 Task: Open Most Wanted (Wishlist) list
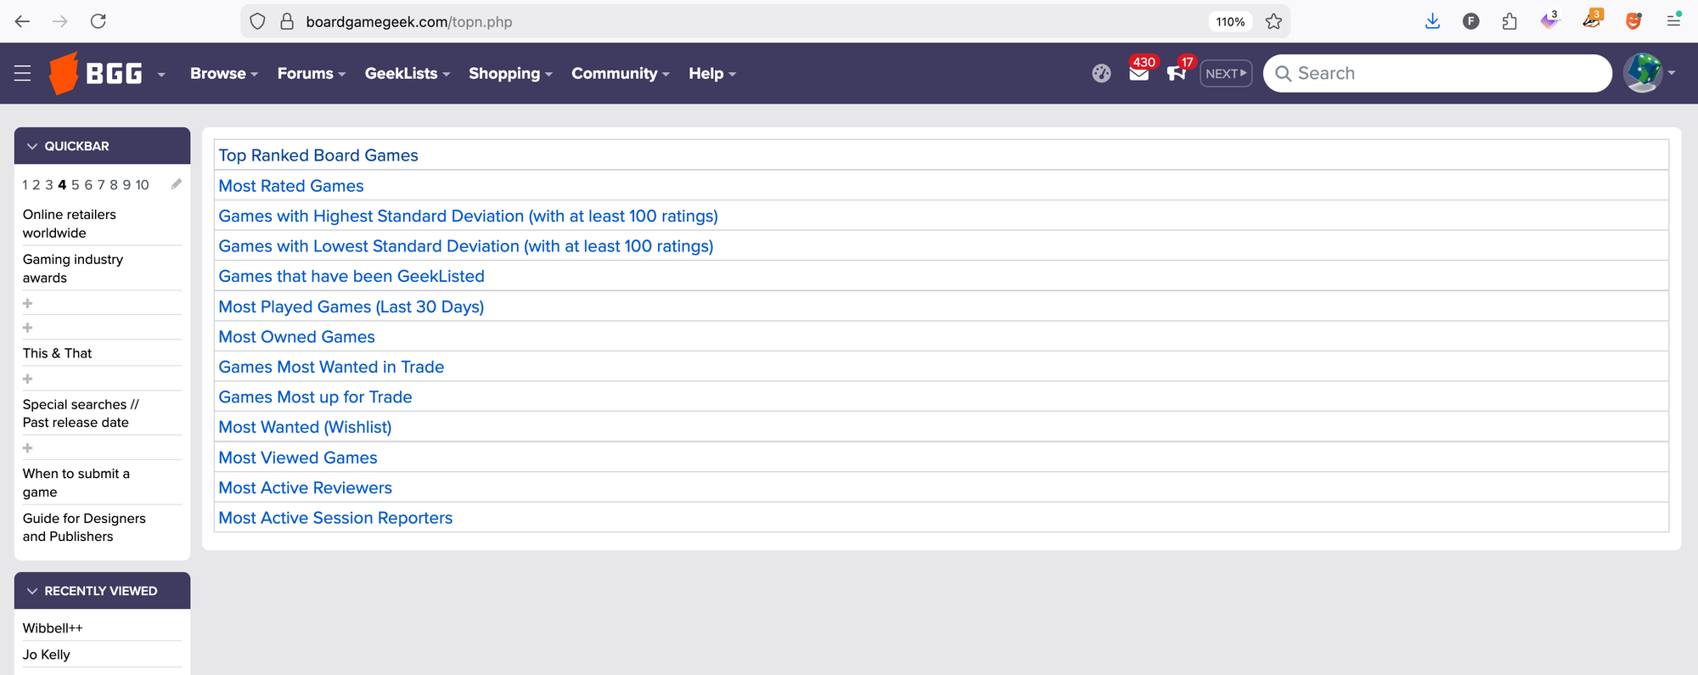click(x=305, y=427)
